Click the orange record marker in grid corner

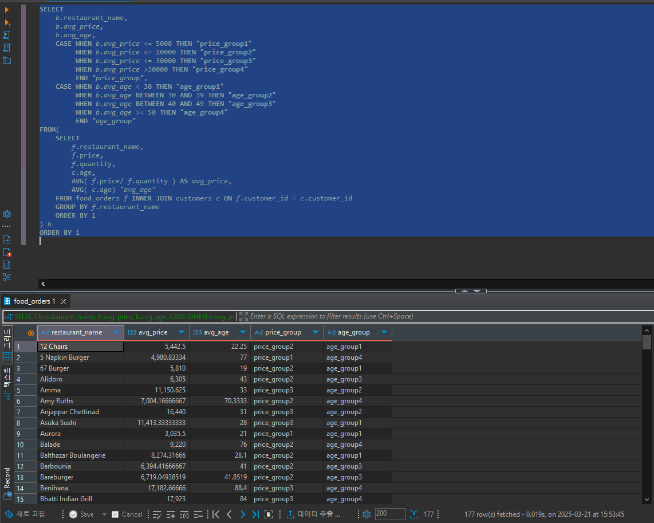[31, 333]
